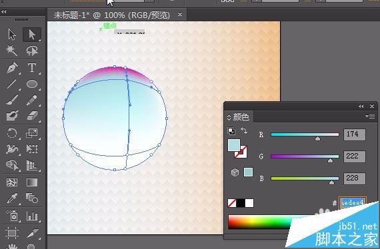Collapse the tools panel with double arrows
The image size is (380, 249).
[3, 11]
